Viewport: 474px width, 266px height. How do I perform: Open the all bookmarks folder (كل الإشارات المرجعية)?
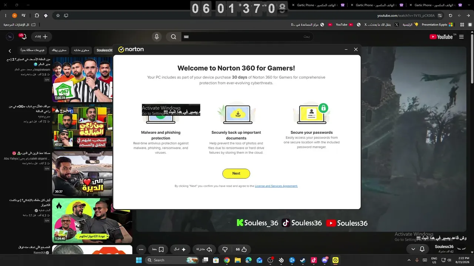click(20, 25)
